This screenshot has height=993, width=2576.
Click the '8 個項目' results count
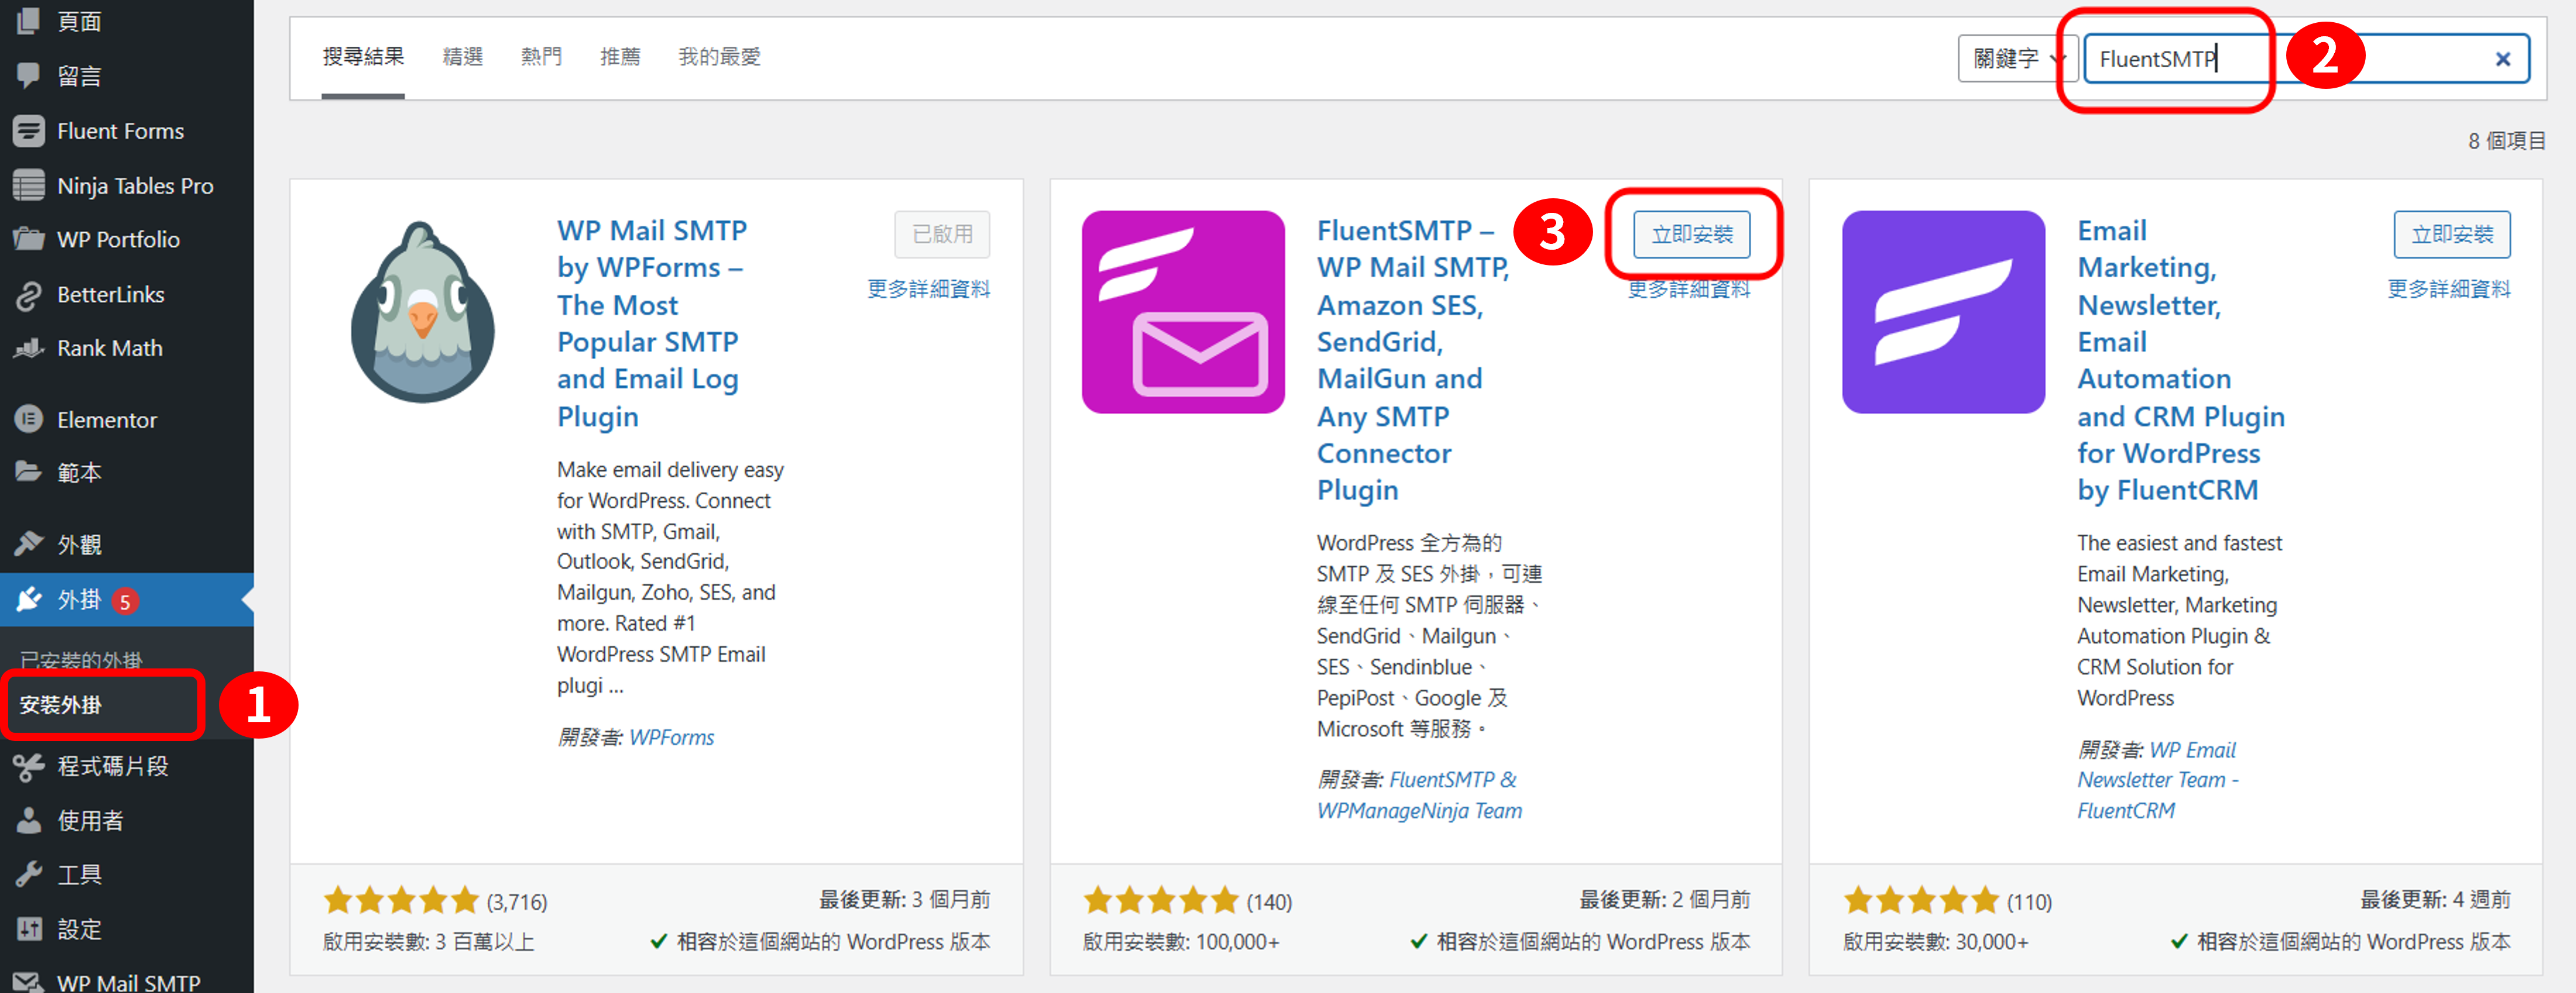coord(2506,141)
